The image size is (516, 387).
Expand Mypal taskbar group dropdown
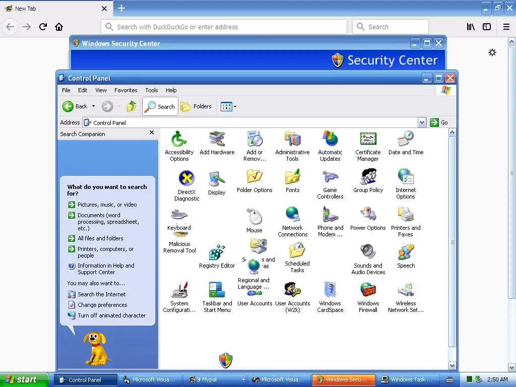[x=243, y=379]
